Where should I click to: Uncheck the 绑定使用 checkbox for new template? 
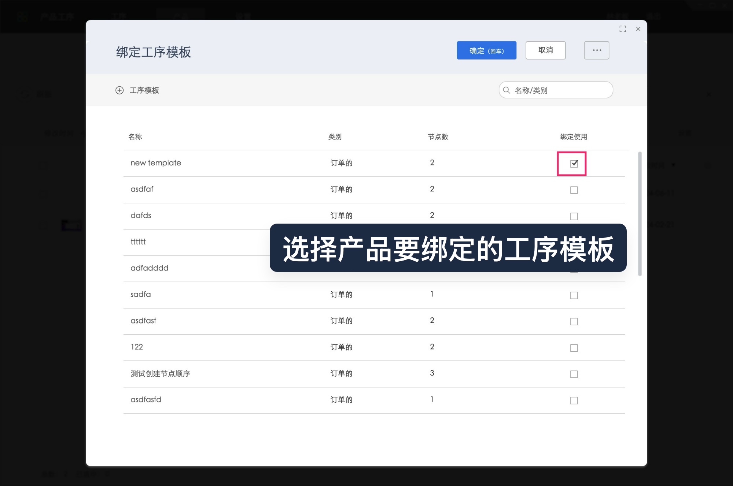[x=574, y=163]
